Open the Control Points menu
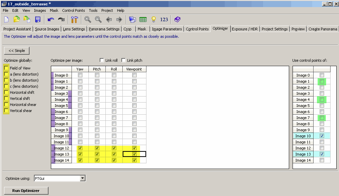The height and width of the screenshot is (196, 339). point(74,10)
